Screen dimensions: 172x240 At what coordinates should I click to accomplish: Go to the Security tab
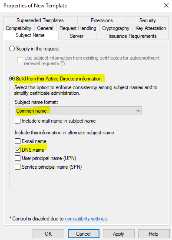click(x=147, y=20)
